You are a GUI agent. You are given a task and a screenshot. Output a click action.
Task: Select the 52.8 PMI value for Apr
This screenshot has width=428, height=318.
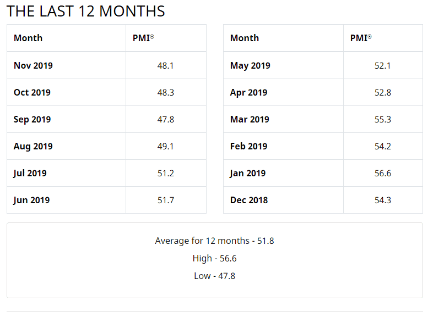pyautogui.click(x=383, y=92)
